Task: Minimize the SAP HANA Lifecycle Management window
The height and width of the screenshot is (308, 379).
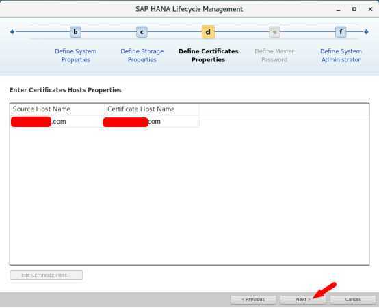Action: [x=338, y=9]
